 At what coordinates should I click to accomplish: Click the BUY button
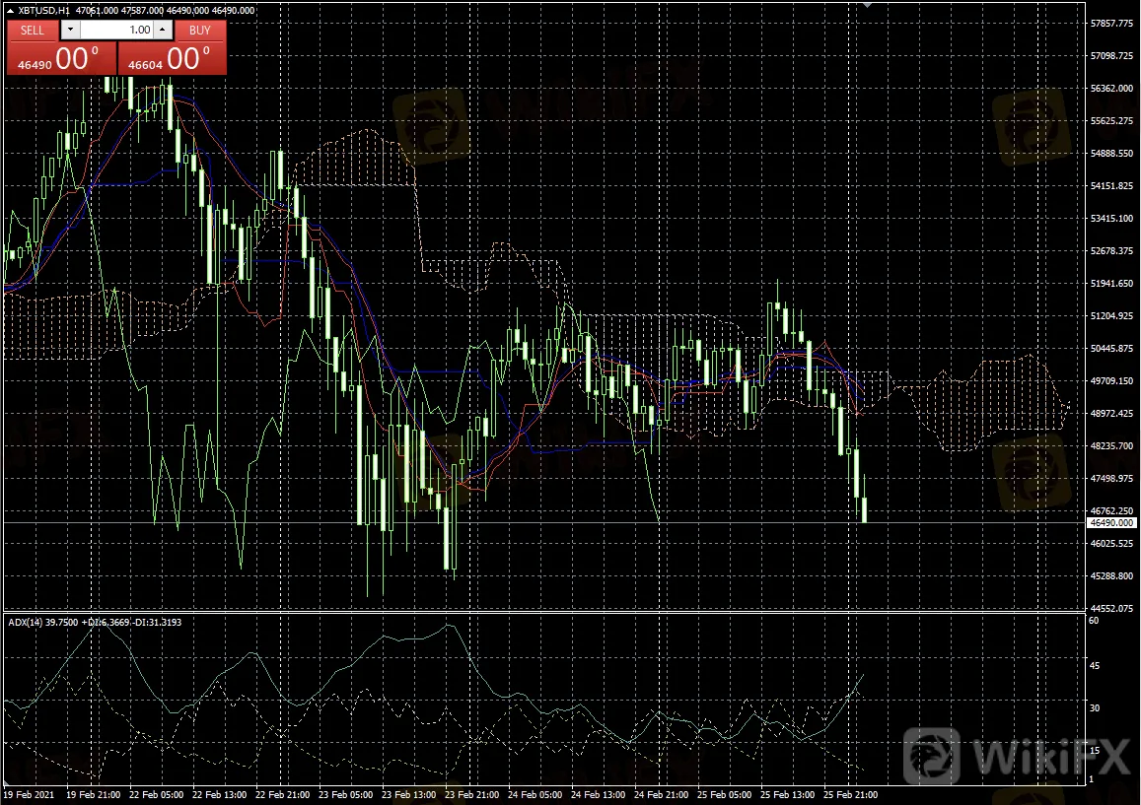pyautogui.click(x=199, y=30)
